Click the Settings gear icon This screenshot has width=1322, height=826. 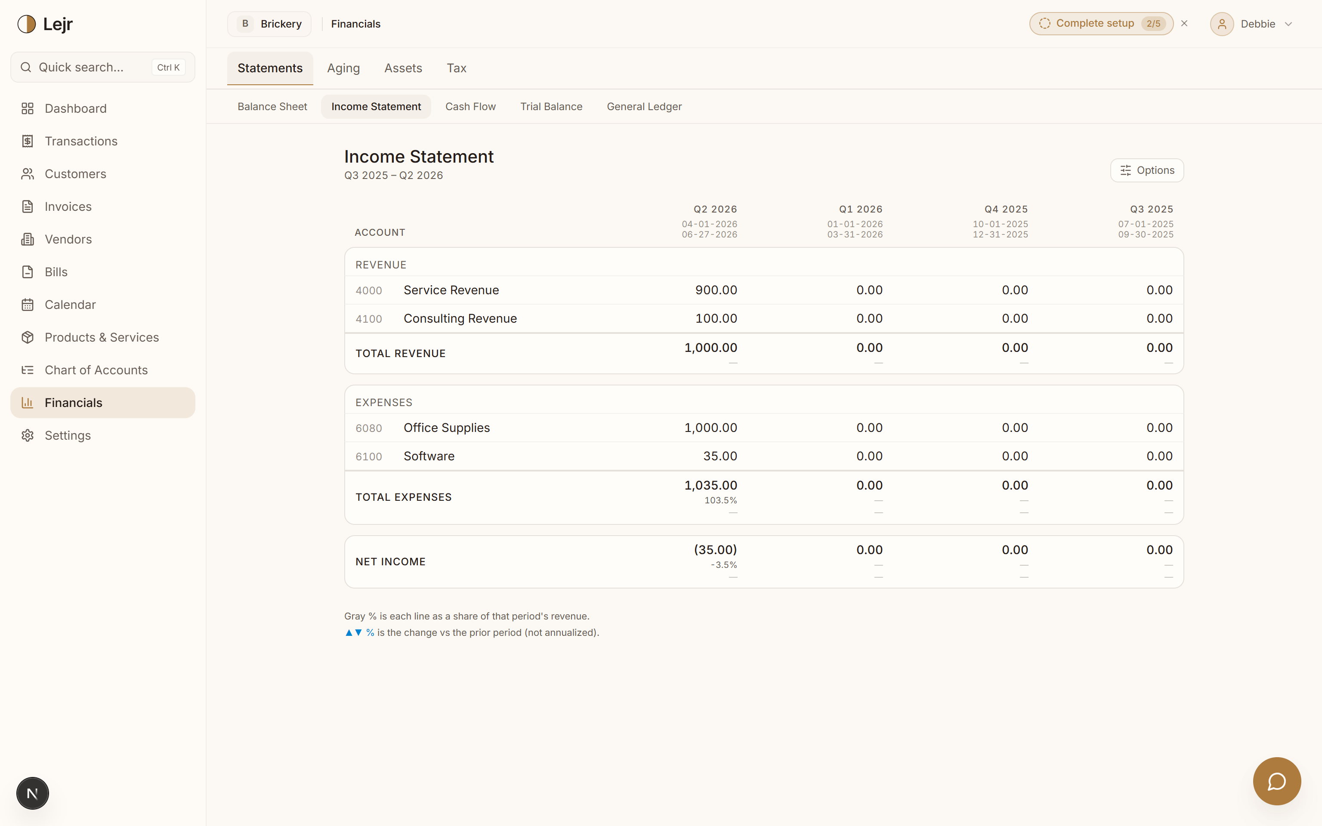coord(27,435)
